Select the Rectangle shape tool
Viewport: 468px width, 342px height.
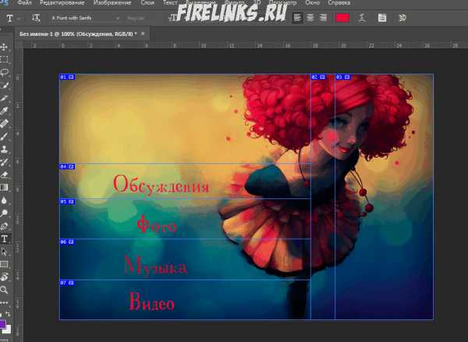click(4, 265)
